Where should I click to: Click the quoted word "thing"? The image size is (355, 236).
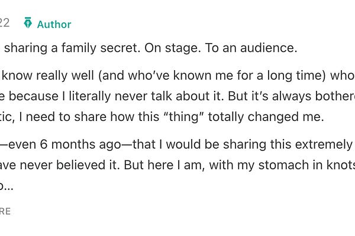(x=186, y=116)
